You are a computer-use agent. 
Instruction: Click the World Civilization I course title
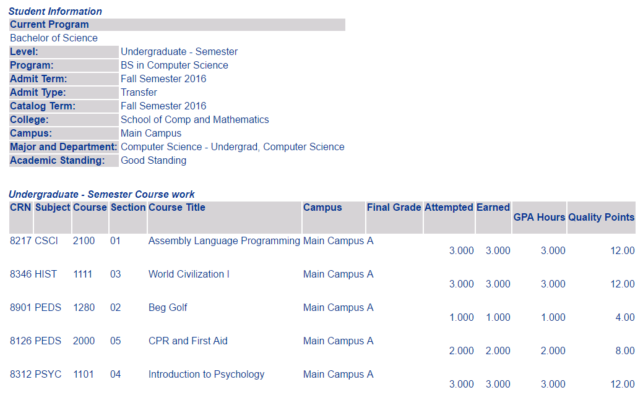point(189,274)
